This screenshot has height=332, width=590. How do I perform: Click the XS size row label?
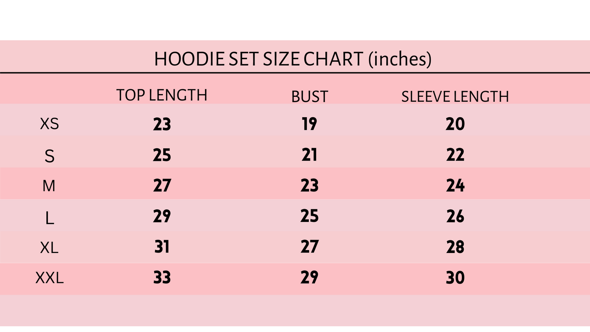(x=50, y=124)
